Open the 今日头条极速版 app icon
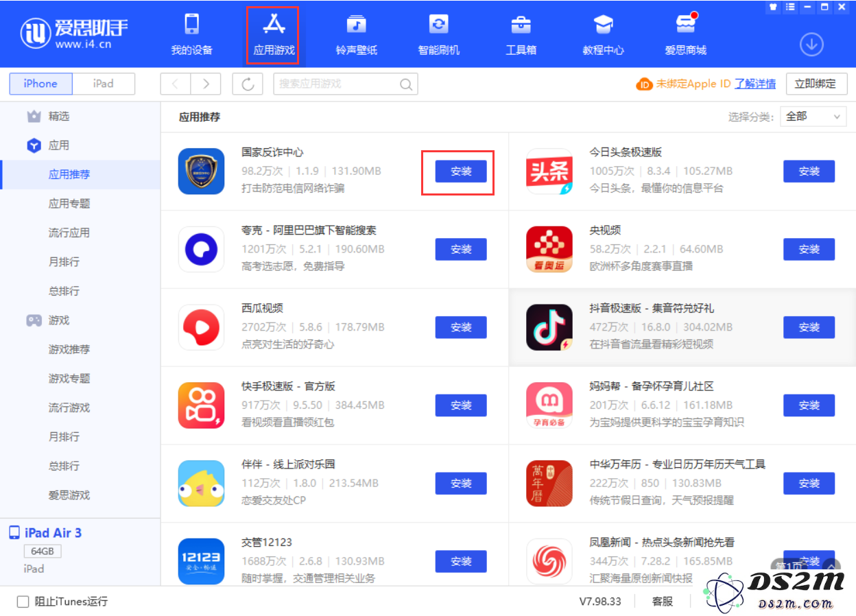This screenshot has height=616, width=856. click(549, 171)
